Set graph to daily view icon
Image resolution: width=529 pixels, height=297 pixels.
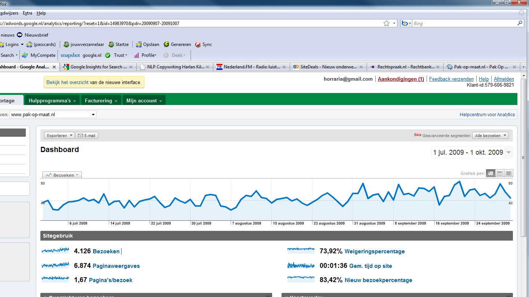(490, 173)
